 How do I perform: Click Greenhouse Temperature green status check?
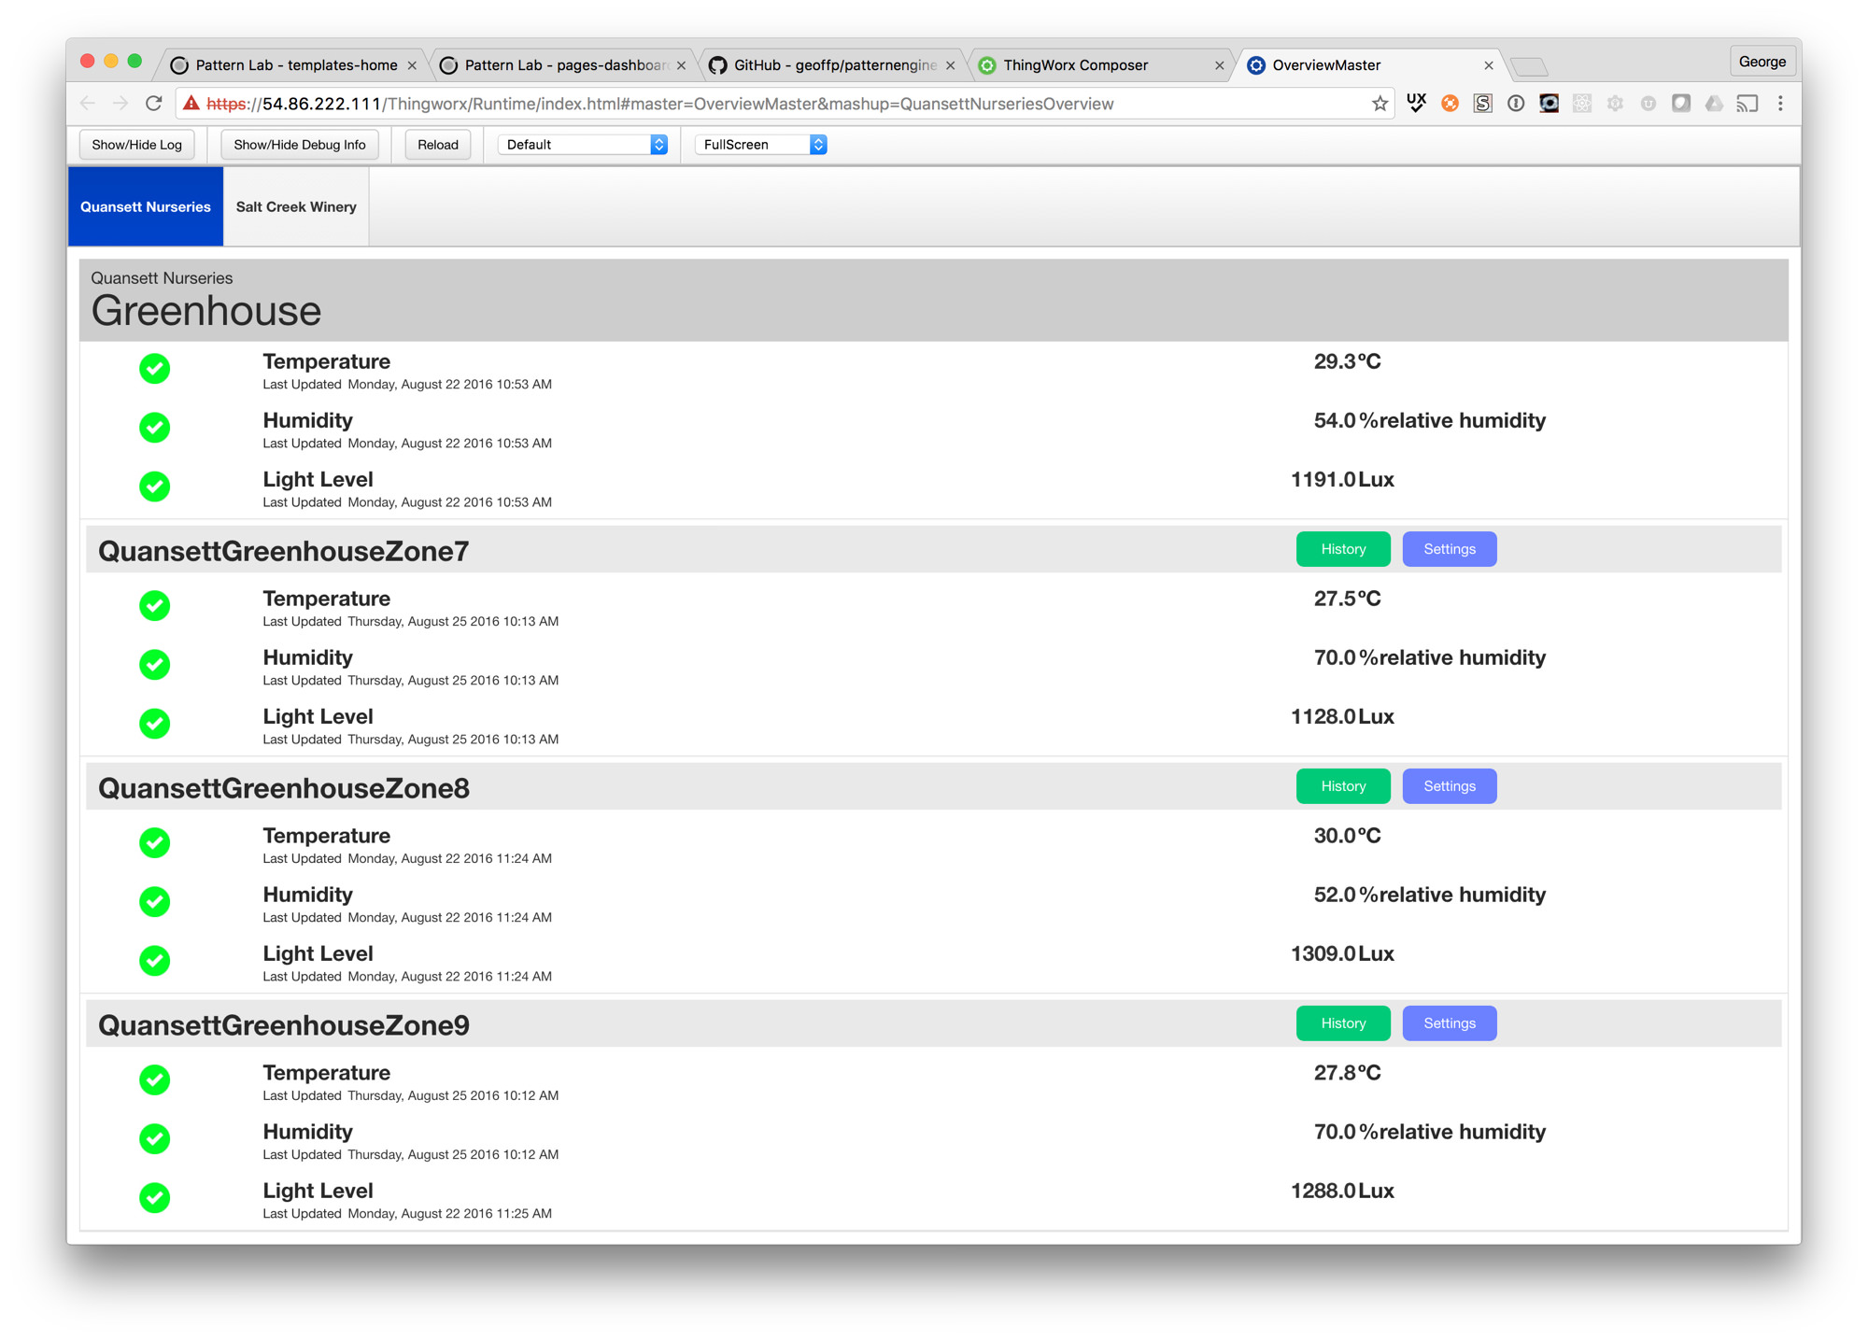[155, 369]
